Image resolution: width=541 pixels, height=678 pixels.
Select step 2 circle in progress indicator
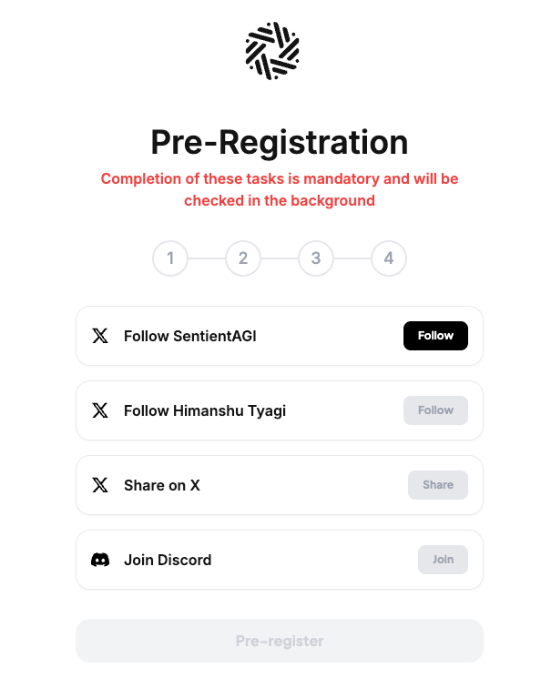click(243, 258)
